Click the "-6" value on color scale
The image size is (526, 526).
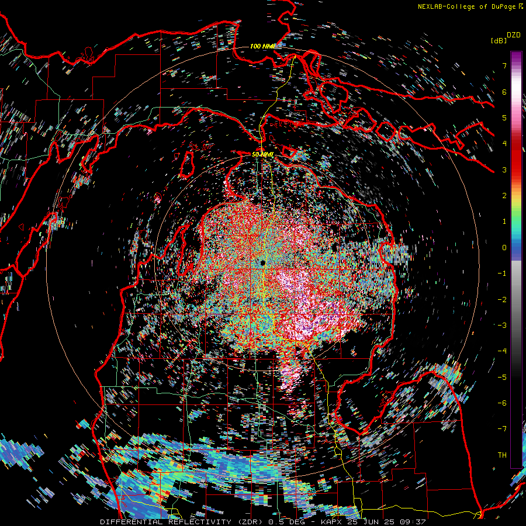coord(502,403)
